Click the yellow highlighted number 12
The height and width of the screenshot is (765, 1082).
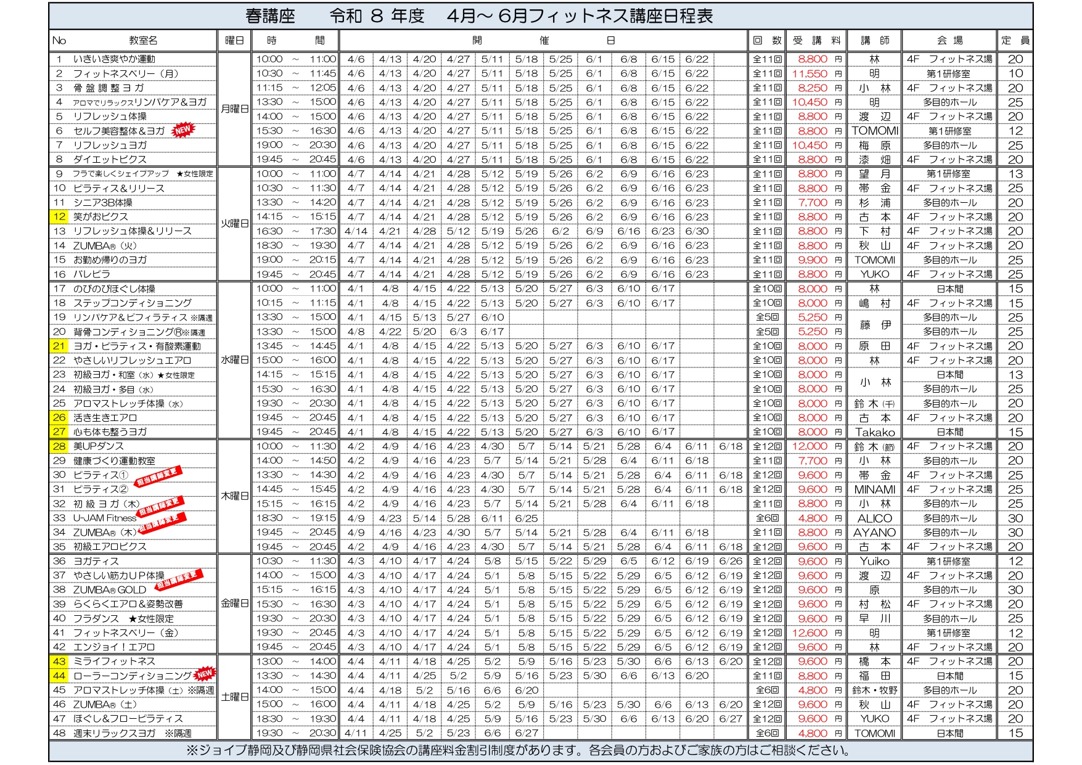59,217
